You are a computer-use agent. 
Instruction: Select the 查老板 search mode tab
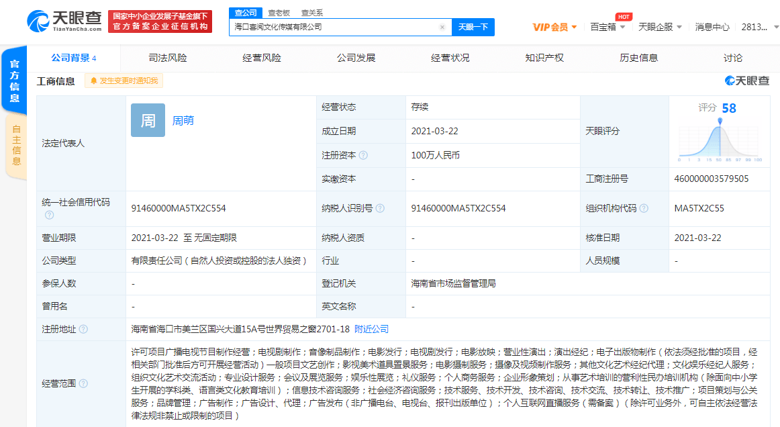pos(279,12)
